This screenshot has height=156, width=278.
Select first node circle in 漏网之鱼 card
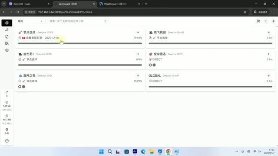pyautogui.click(x=20, y=87)
